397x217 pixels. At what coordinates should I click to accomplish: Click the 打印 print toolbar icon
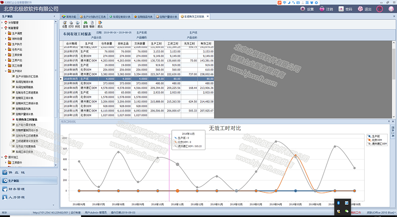(71, 24)
